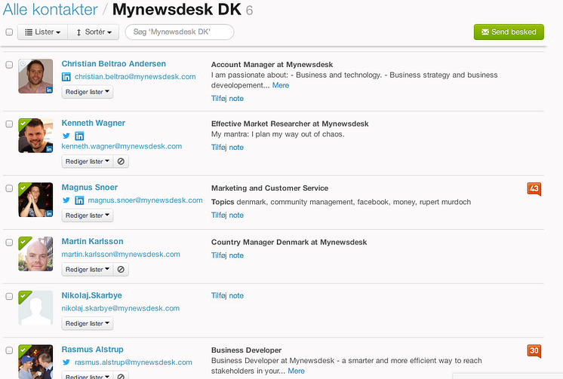Open the orange 30 comment badge
The height and width of the screenshot is (379, 563).
(x=534, y=350)
